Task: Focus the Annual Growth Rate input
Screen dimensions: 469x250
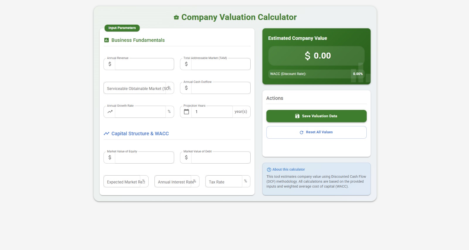Action: (x=140, y=112)
